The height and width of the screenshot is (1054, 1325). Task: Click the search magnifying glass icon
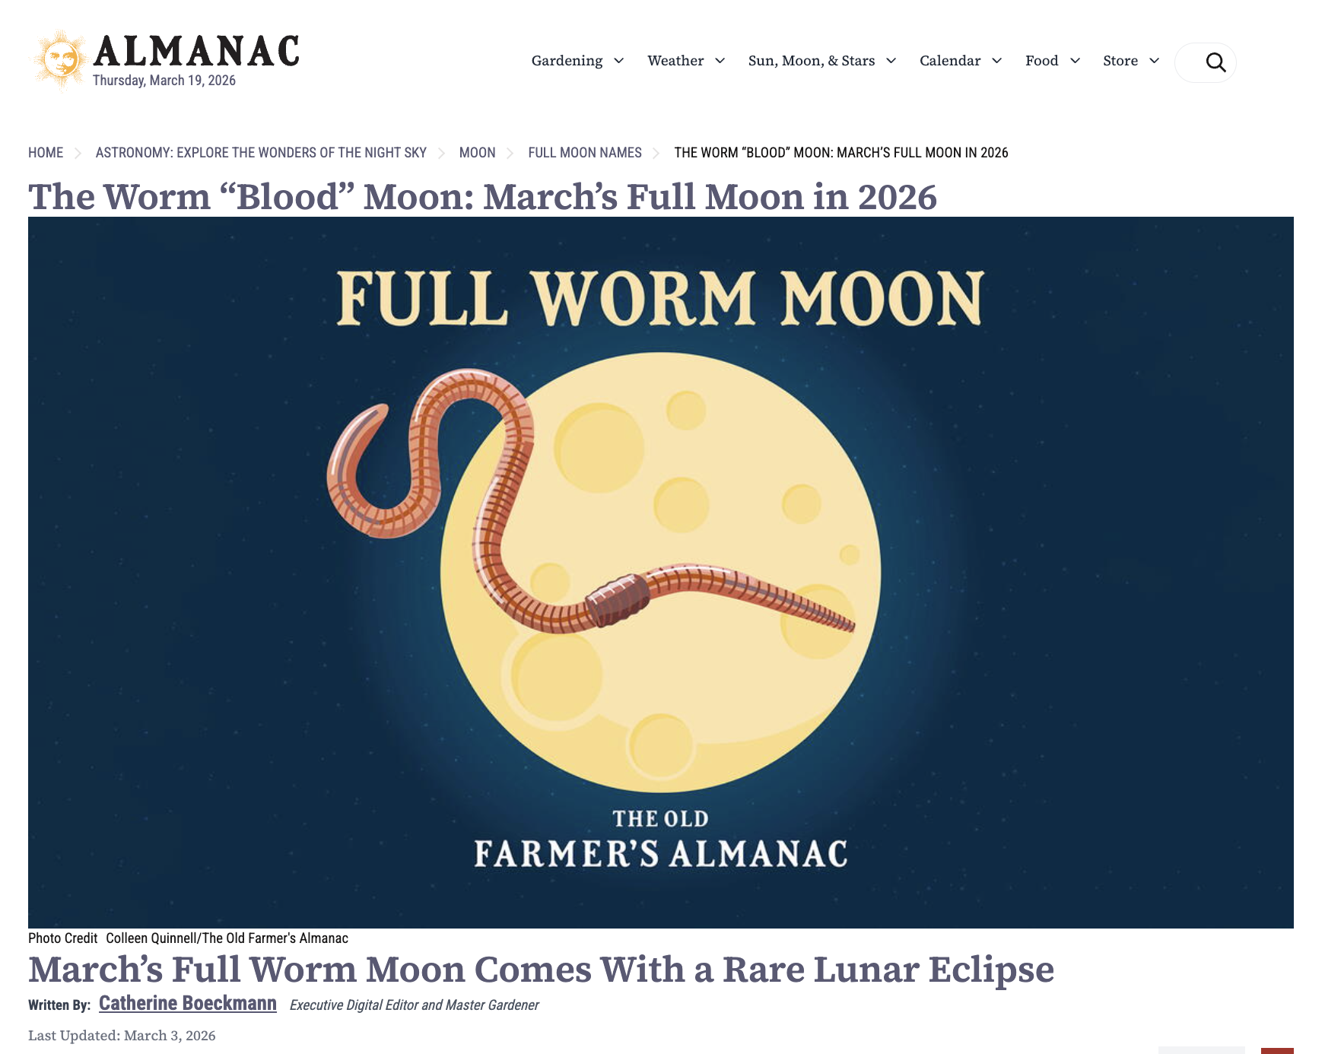(1215, 62)
